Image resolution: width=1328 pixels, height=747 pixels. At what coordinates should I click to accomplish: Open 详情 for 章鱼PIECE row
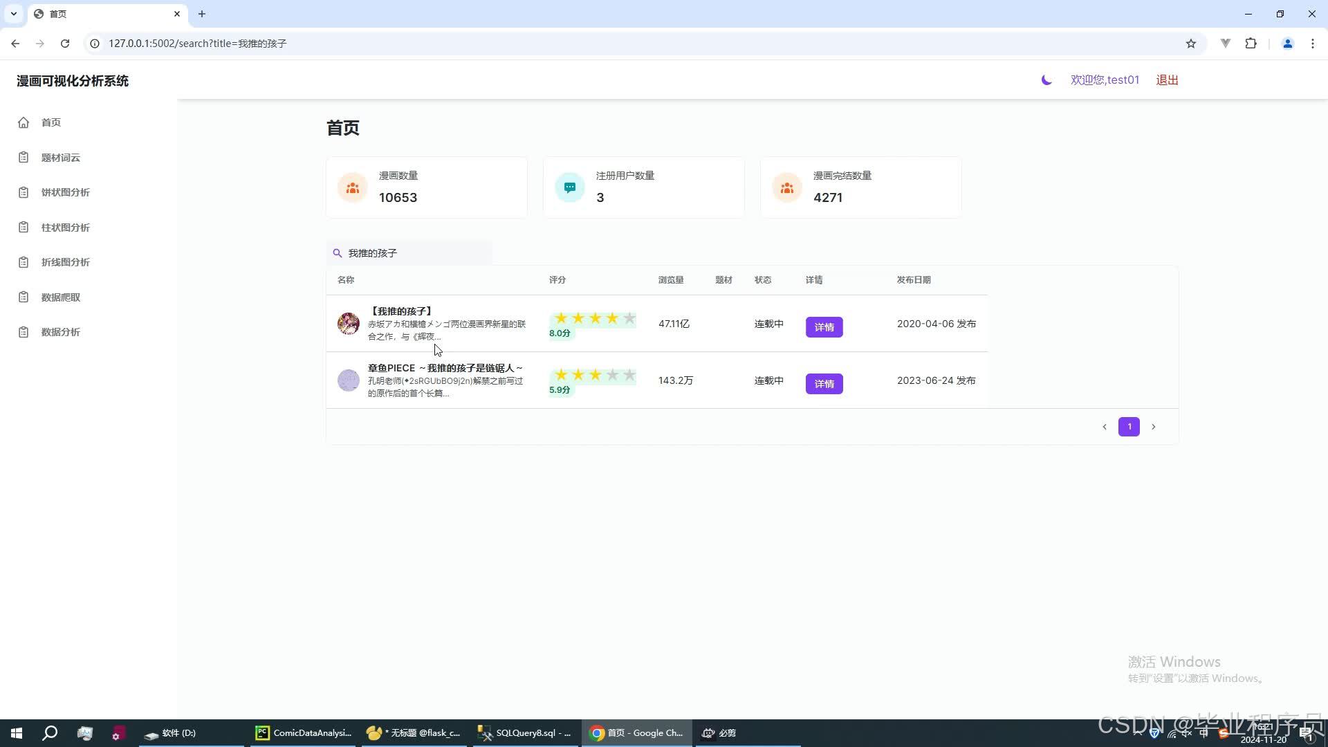[x=824, y=384]
